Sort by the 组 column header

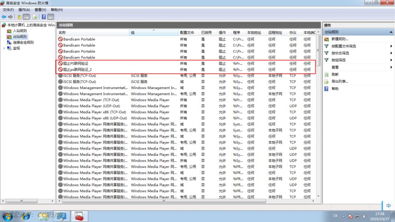153,33
